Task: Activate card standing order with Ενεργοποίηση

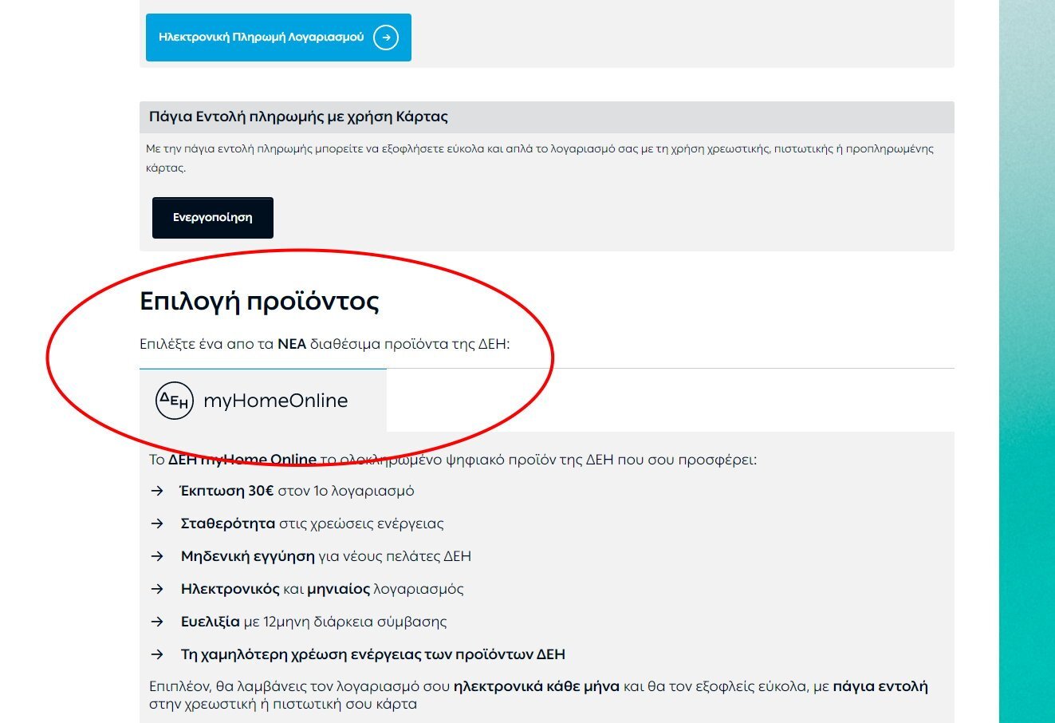Action: 213,218
